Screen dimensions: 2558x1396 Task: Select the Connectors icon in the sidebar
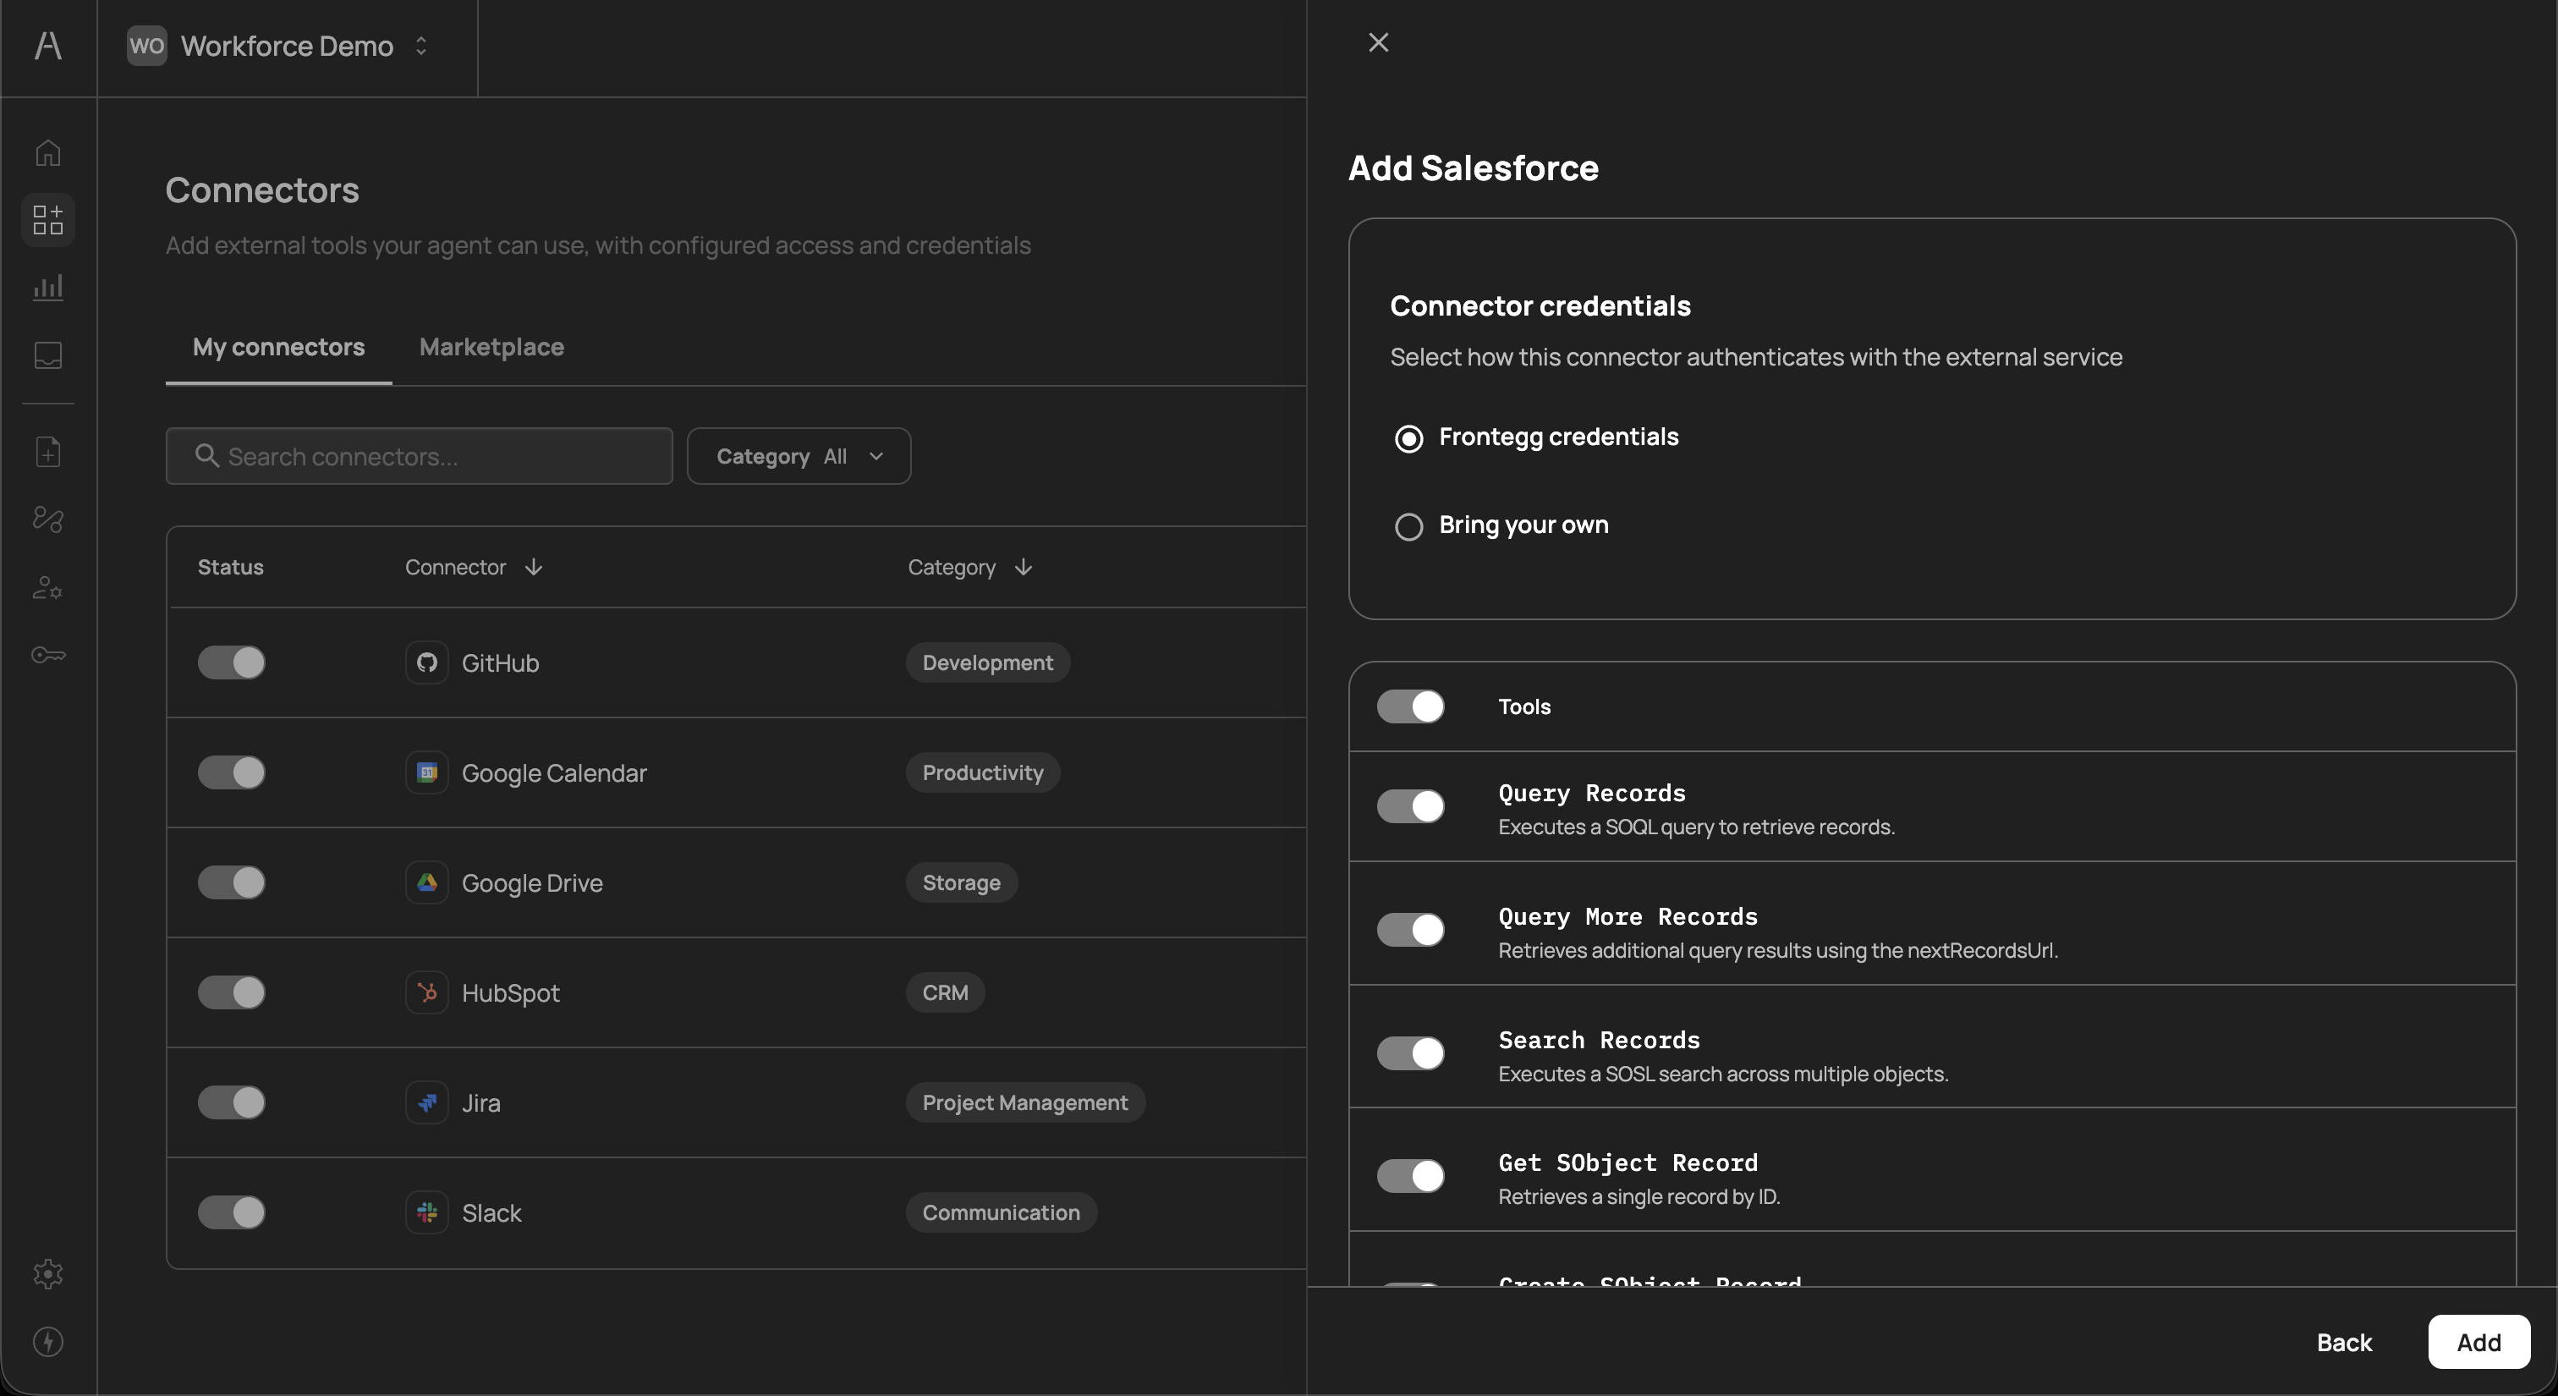point(47,219)
